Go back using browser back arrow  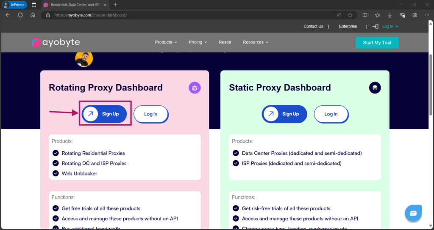(x=8, y=15)
